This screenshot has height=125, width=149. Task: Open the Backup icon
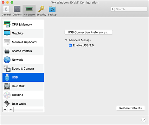click(x=52, y=9)
